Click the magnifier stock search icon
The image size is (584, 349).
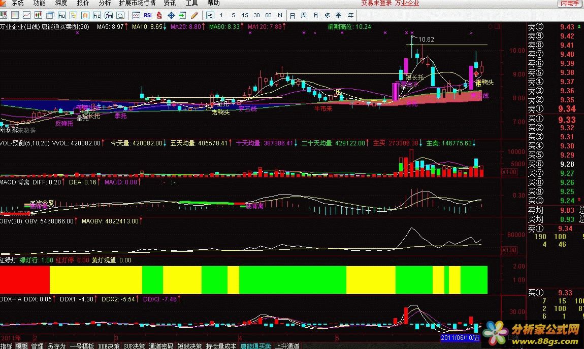pos(120,15)
